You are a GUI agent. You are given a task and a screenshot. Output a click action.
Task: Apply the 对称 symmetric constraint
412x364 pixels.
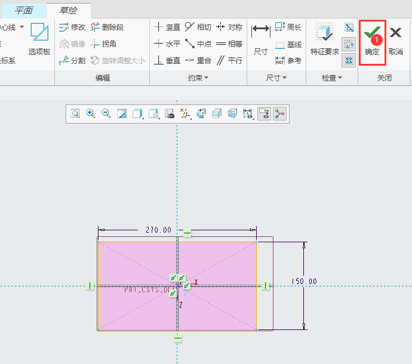pyautogui.click(x=229, y=27)
